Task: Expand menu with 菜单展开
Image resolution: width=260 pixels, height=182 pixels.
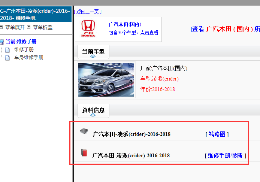Action: pos(15,27)
